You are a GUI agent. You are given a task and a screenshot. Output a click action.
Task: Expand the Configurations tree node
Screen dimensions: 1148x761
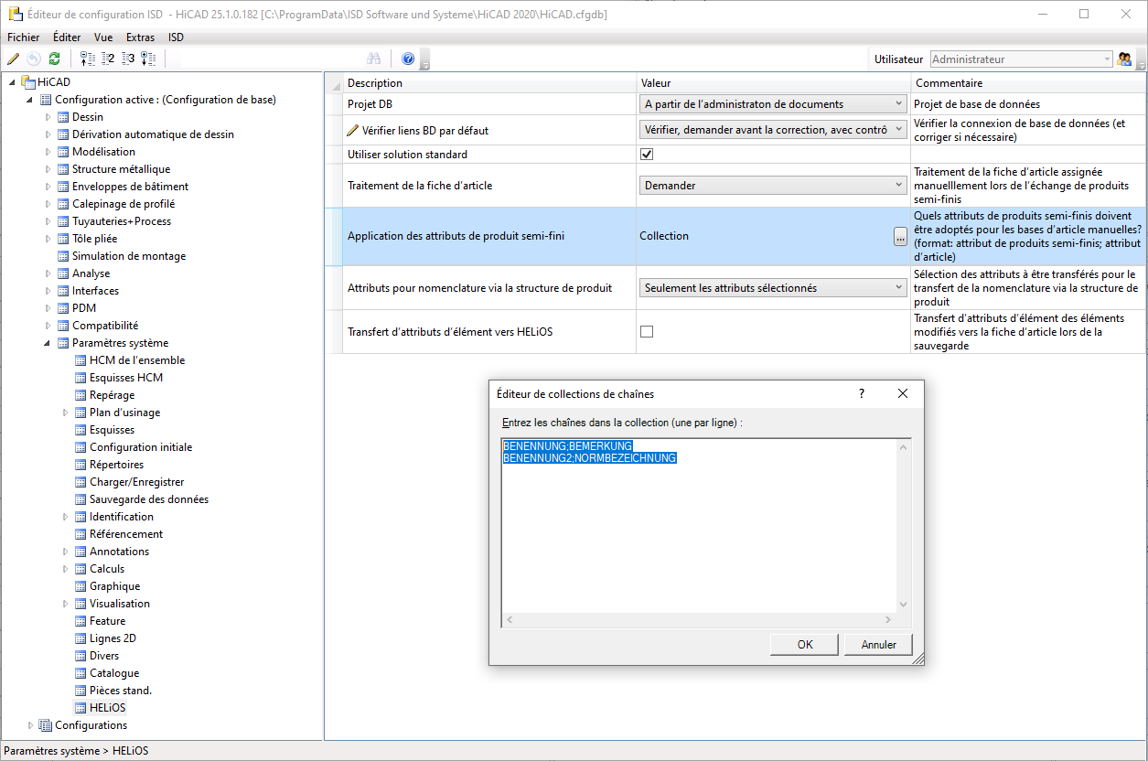coord(31,725)
